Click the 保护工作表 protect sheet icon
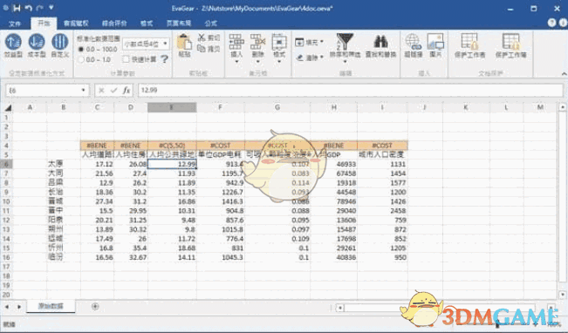This screenshot has width=568, height=333. (x=469, y=42)
